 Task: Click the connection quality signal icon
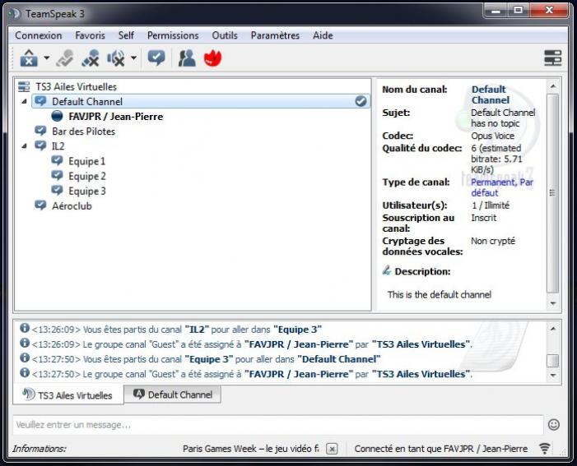[x=545, y=449]
